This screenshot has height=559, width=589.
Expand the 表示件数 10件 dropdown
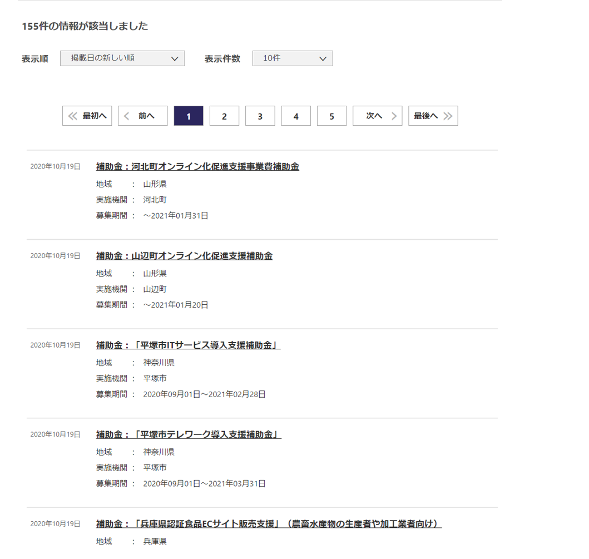292,58
